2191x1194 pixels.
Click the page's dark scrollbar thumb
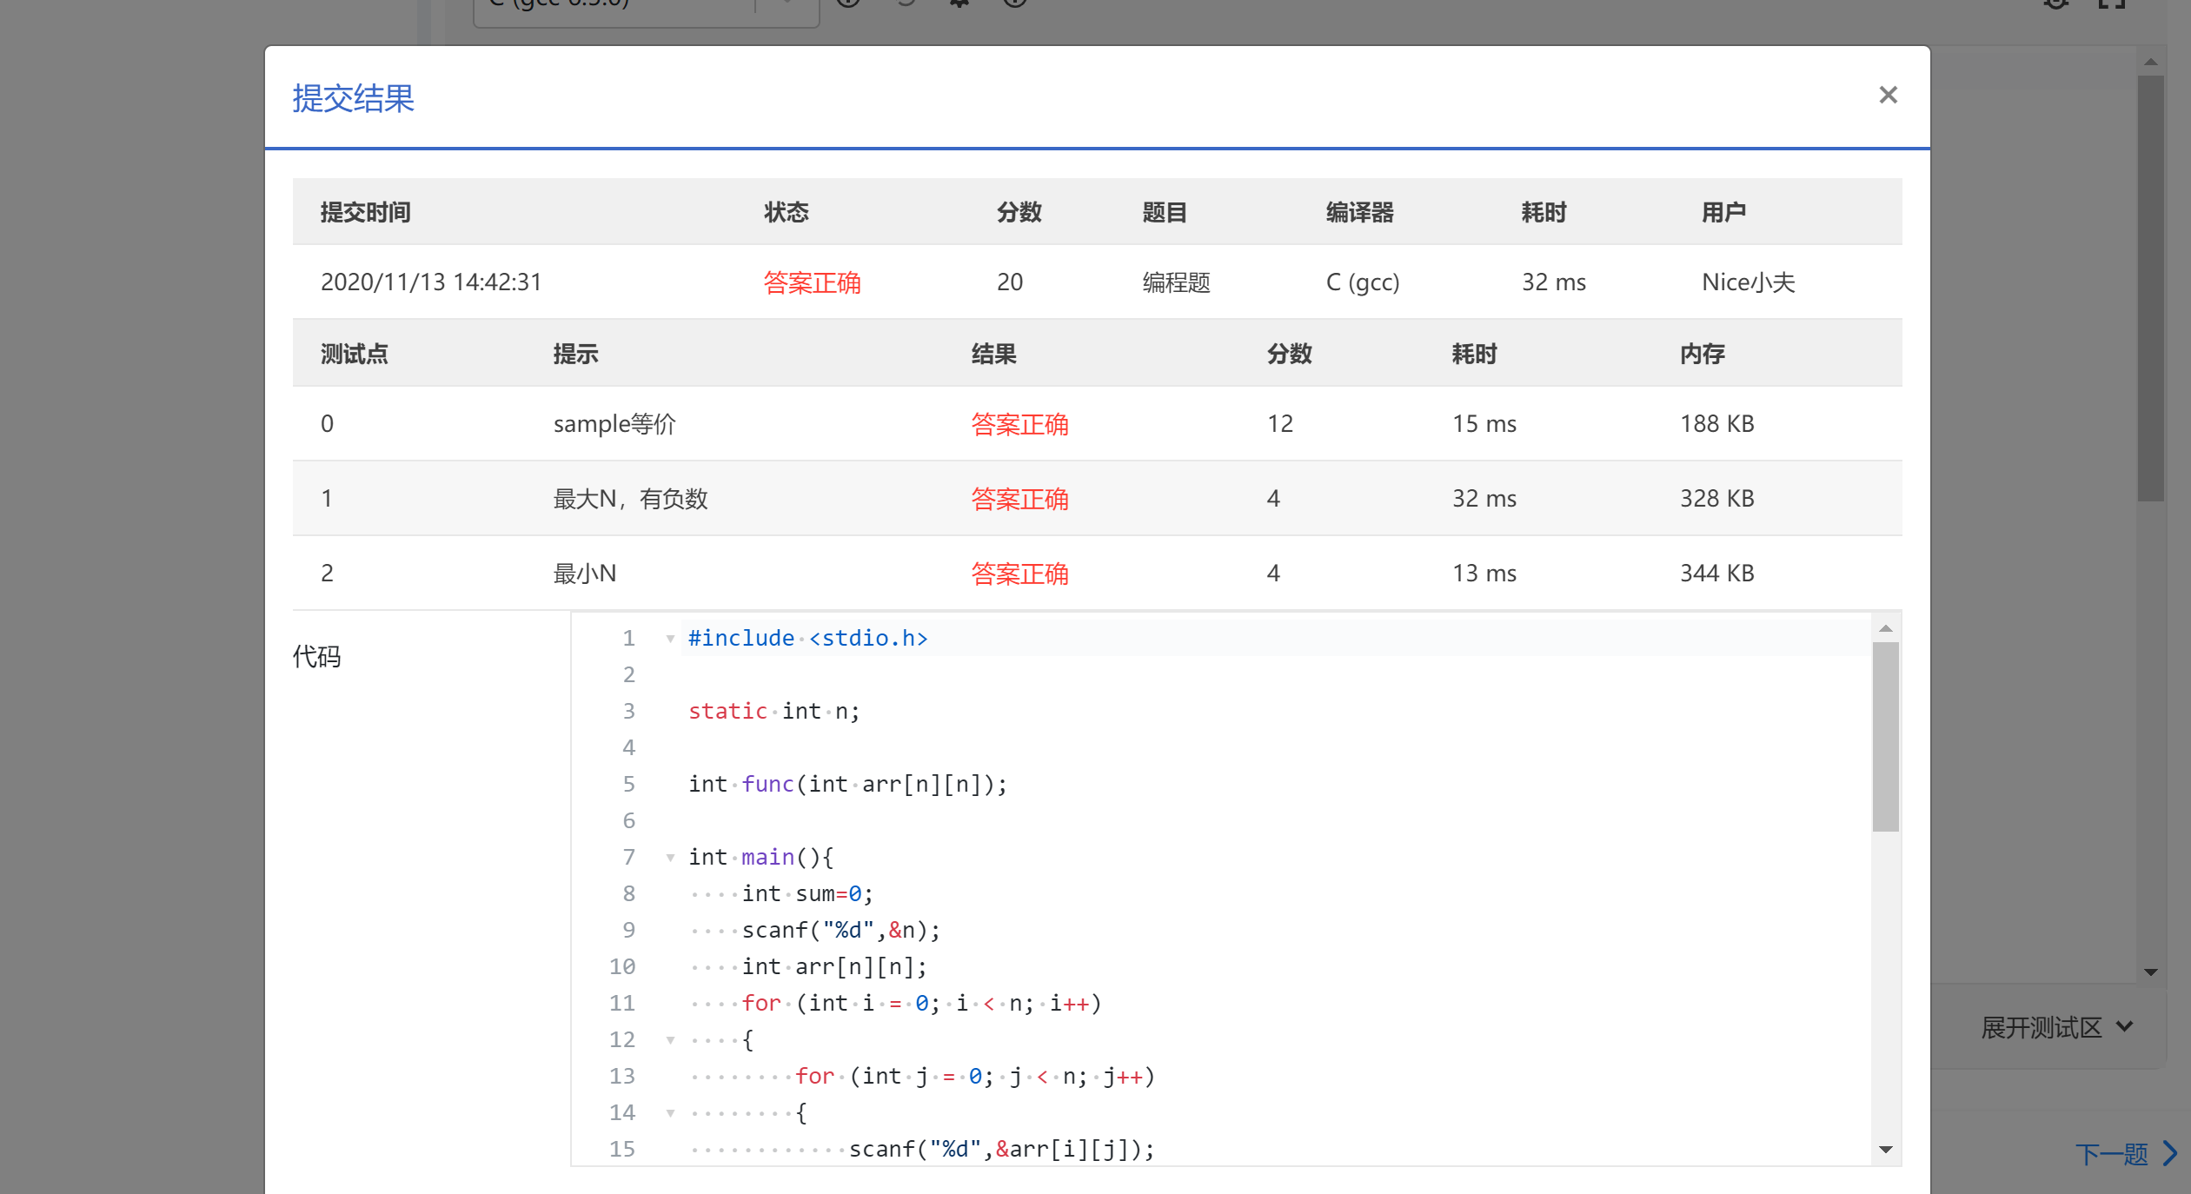(x=2150, y=287)
